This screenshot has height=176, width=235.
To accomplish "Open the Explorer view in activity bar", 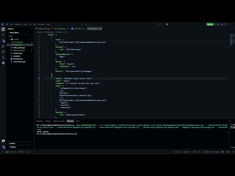I will click(3, 29).
